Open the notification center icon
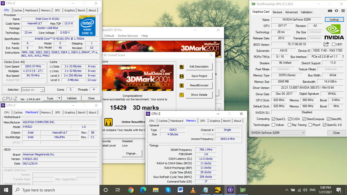The height and width of the screenshot is (195, 347). pyautogui.click(x=339, y=190)
